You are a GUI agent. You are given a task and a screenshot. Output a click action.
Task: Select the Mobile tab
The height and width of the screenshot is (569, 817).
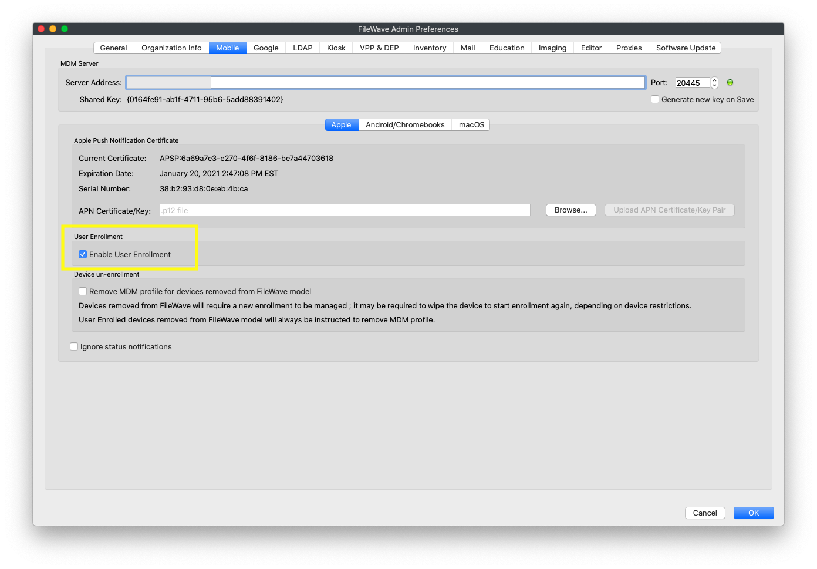[227, 48]
